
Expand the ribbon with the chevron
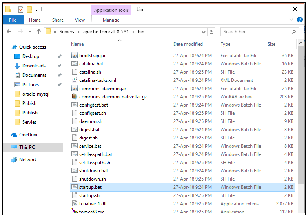[291, 20]
